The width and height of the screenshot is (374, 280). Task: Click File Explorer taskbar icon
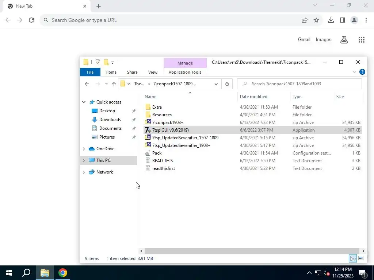pyautogui.click(x=45, y=273)
